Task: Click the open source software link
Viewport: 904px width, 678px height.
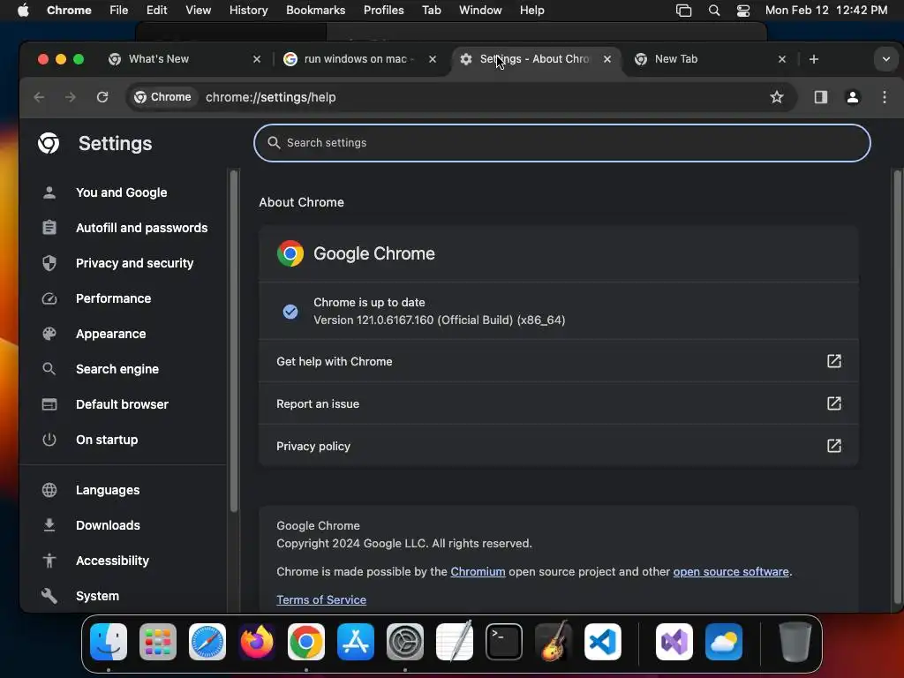Action: [730, 571]
